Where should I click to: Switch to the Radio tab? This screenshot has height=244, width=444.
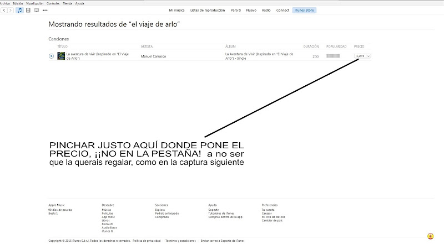coord(266,11)
